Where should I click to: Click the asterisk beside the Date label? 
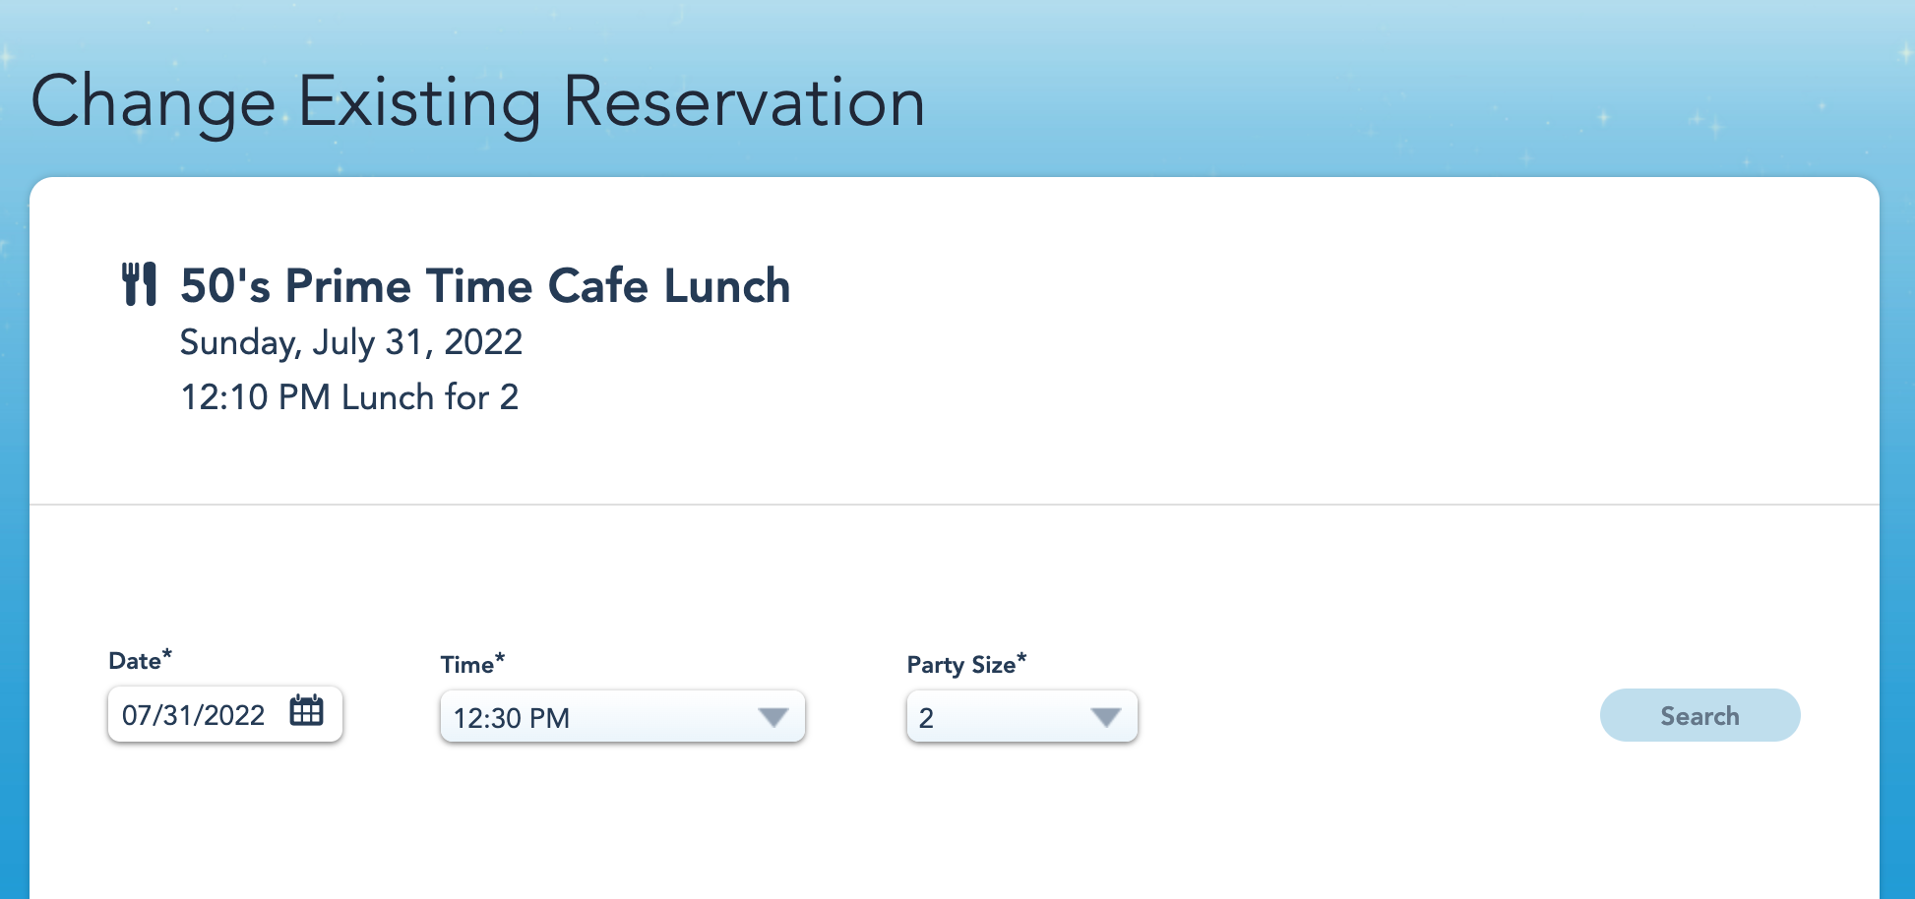tap(167, 653)
